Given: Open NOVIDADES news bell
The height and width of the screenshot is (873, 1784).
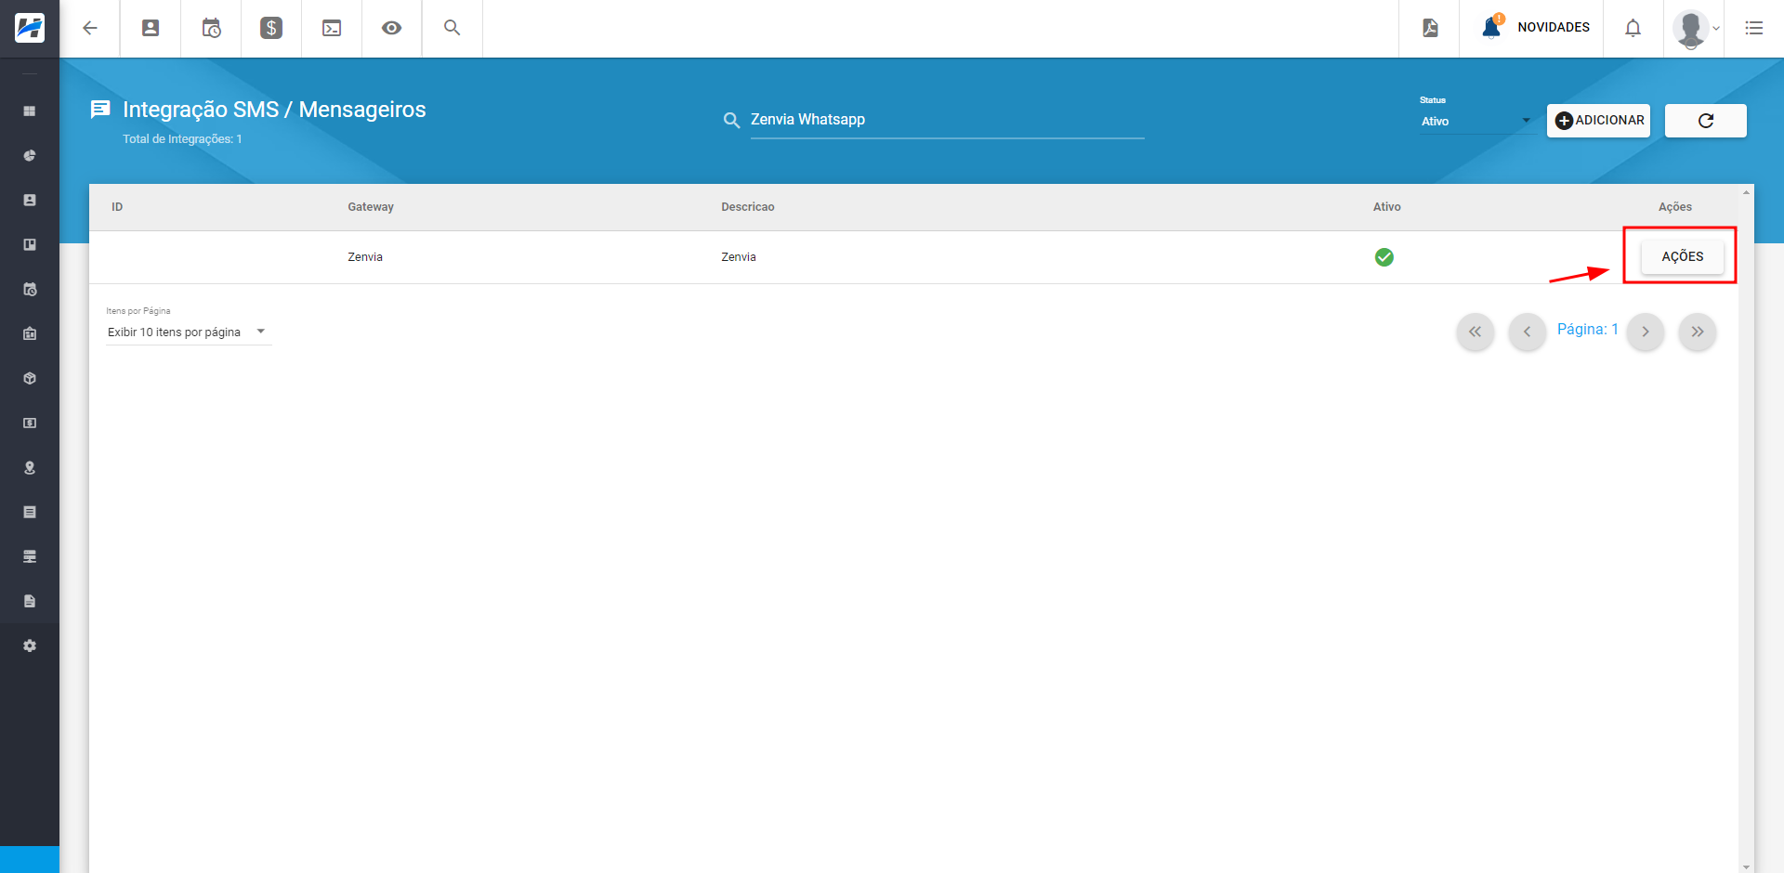Looking at the screenshot, I should pos(1535,27).
